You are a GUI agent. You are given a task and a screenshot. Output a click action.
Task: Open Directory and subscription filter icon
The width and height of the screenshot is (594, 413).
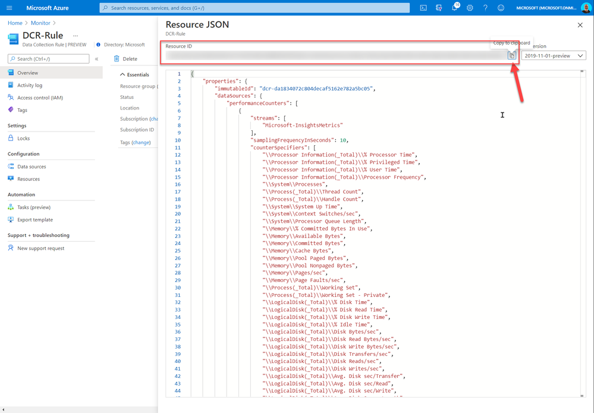(x=439, y=8)
